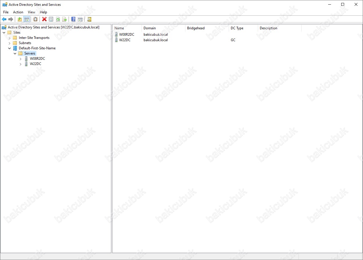
Task: Close the Active Directory Sites and Services window
Action: pos(356,4)
